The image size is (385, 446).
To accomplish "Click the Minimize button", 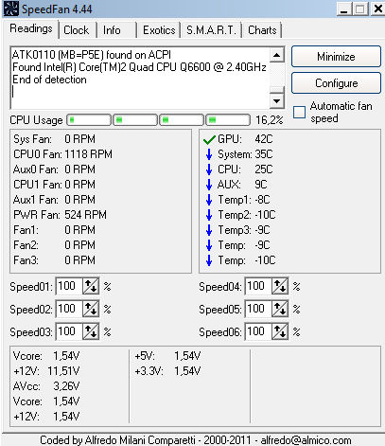I will pyautogui.click(x=336, y=57).
